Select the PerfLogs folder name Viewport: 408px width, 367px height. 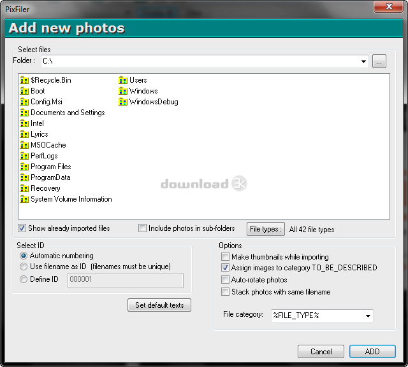[x=44, y=156]
